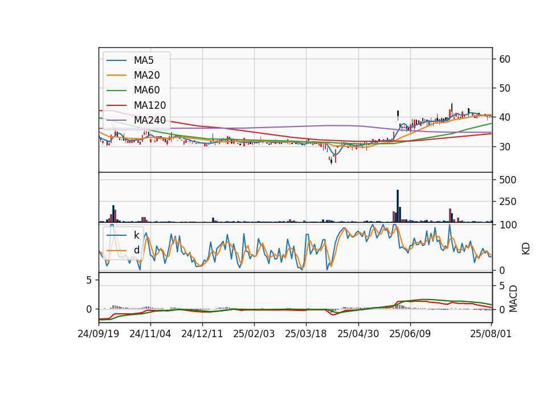Screen dimensions: 547x393
Task: Click the 25/02/03 date tick label
Action: 254,334
